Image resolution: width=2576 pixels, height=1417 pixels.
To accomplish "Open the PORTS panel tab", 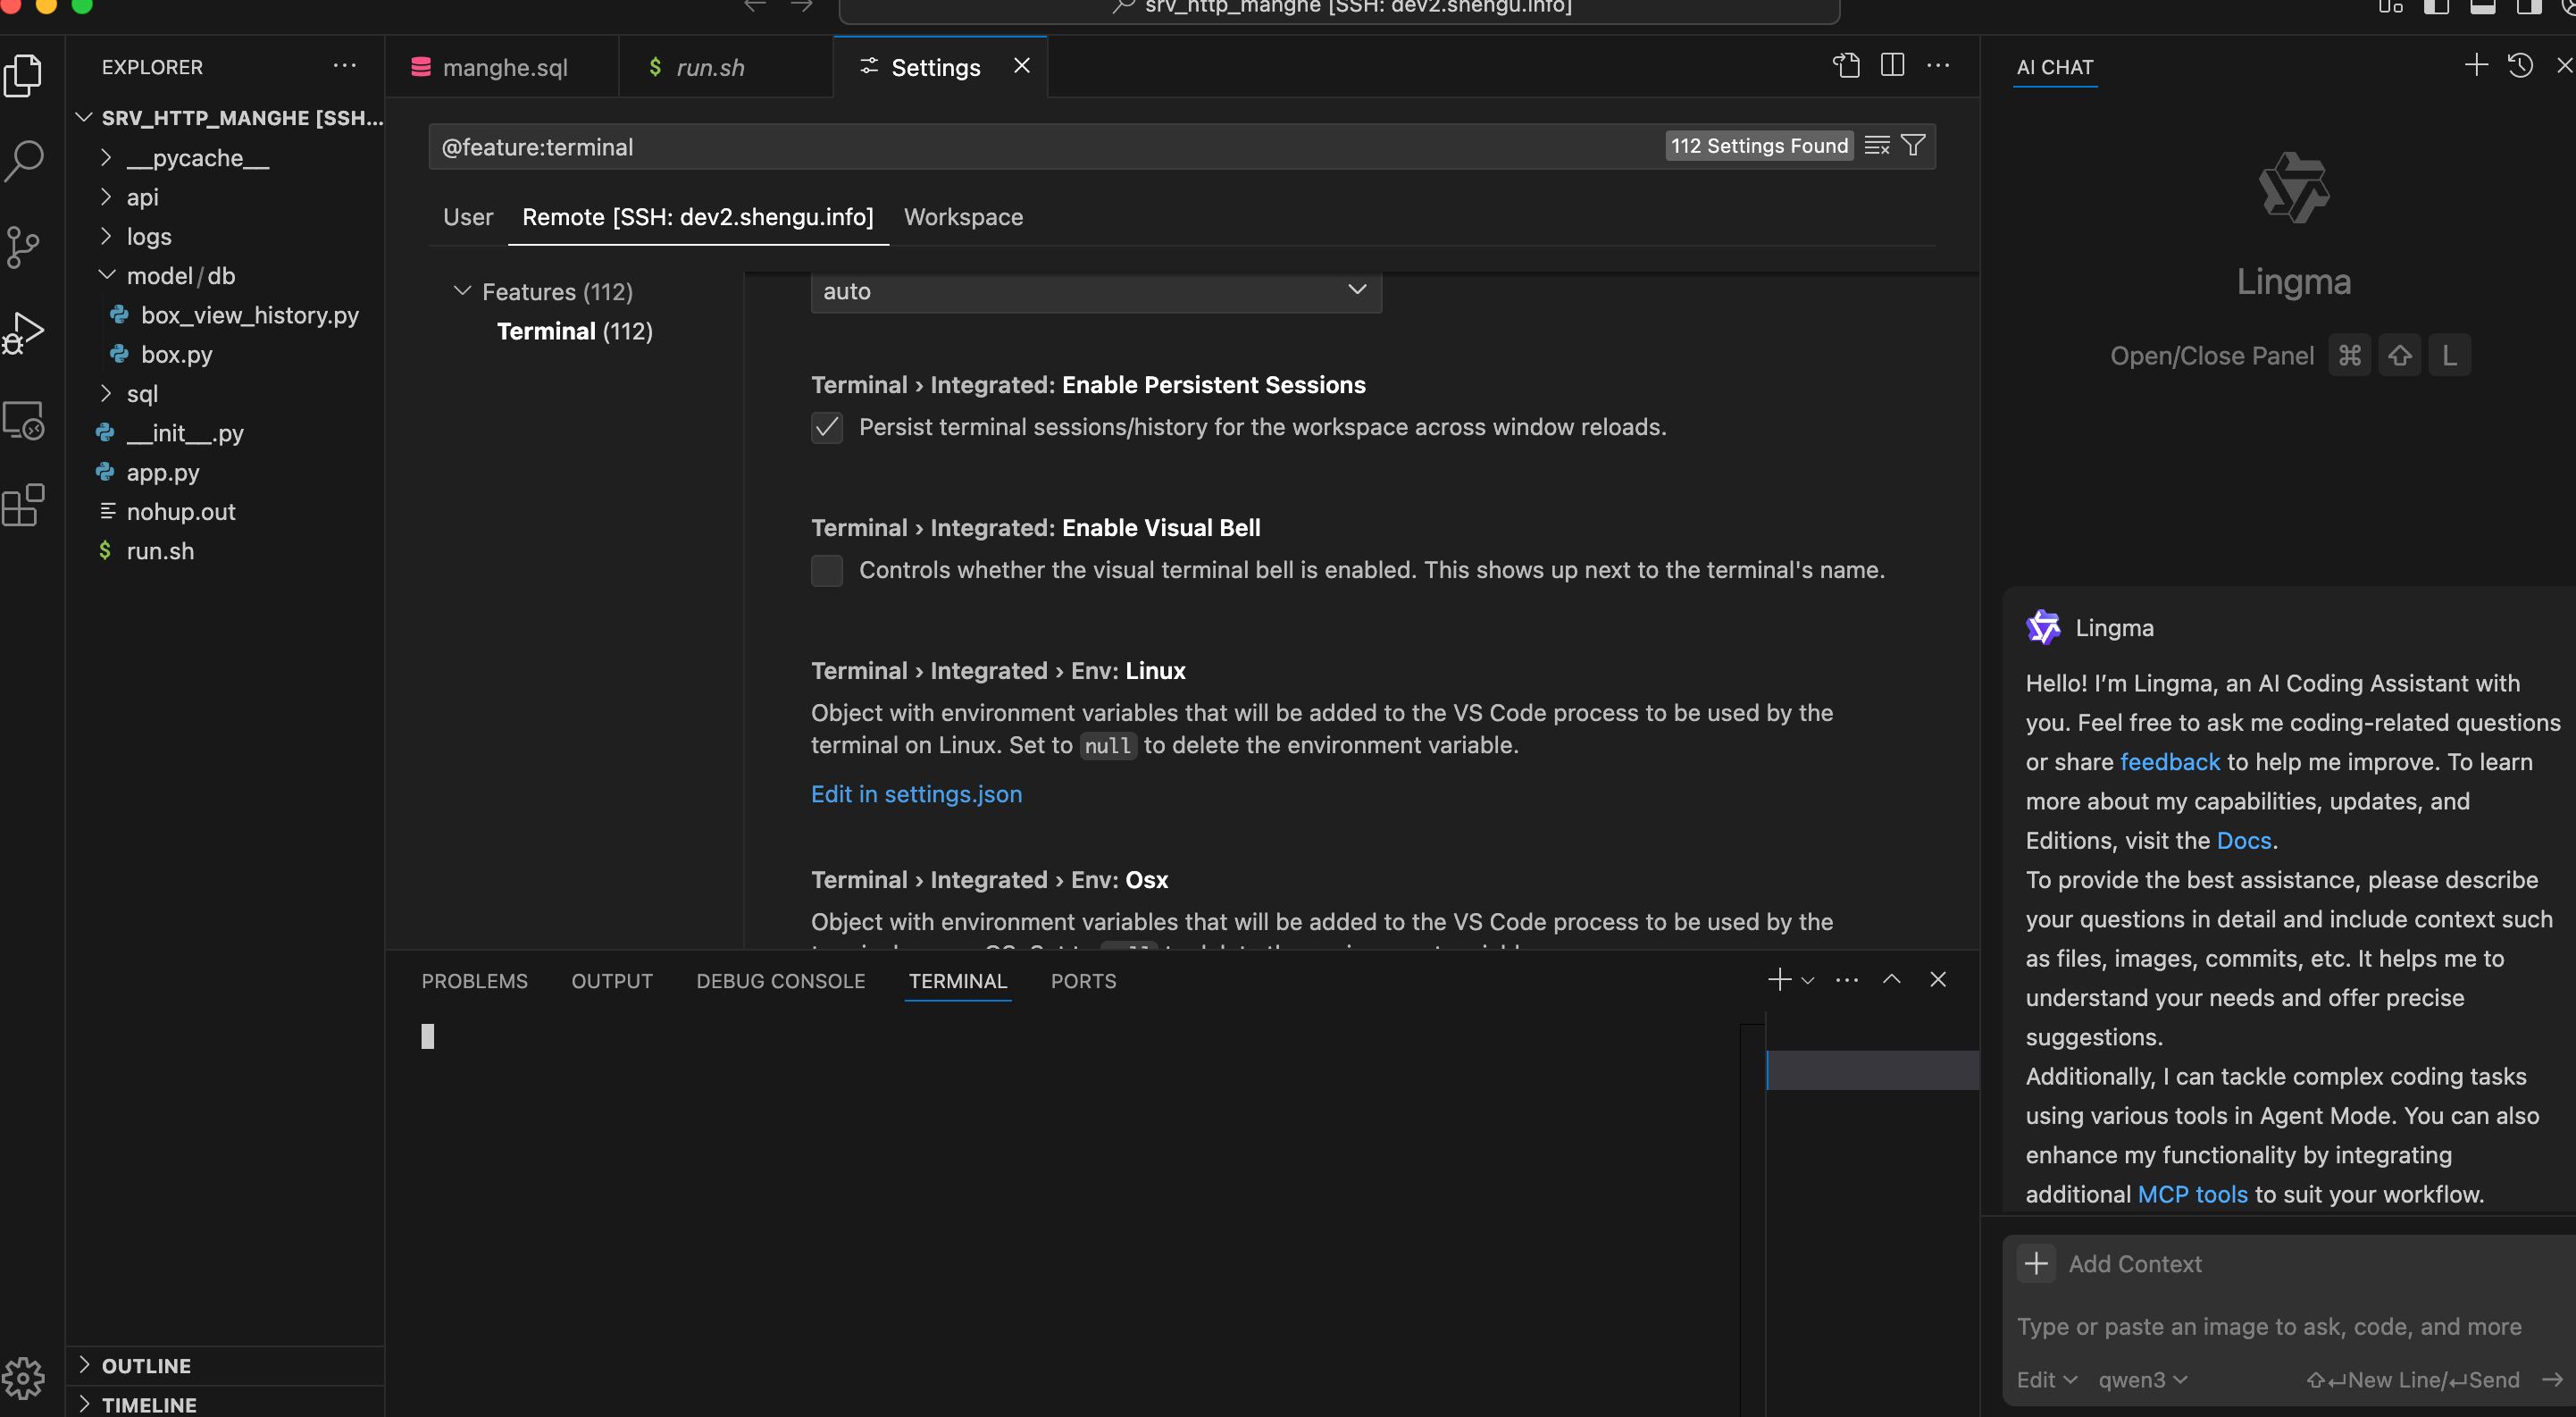I will [1083, 981].
